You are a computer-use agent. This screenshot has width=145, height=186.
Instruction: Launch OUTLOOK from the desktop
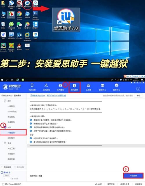(x=19, y=36)
